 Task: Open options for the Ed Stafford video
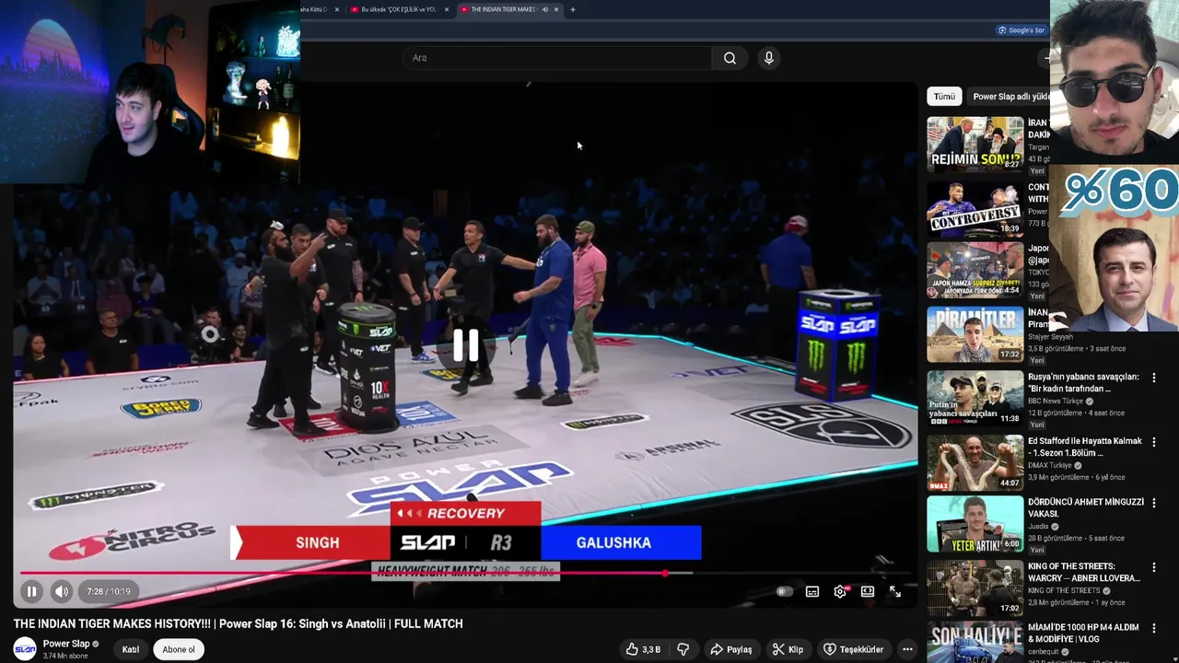coord(1154,442)
